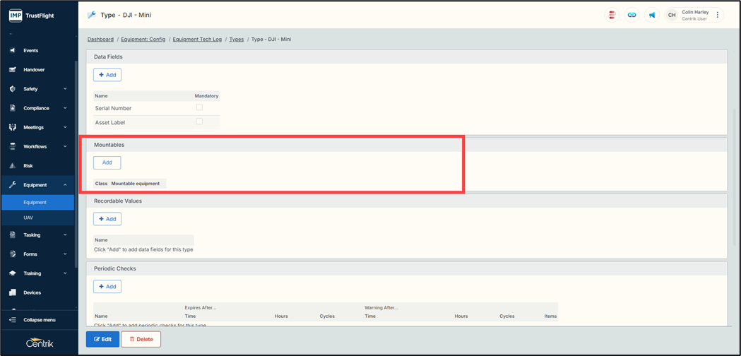Click the Handover icon in sidebar
741x356 pixels.
point(13,69)
